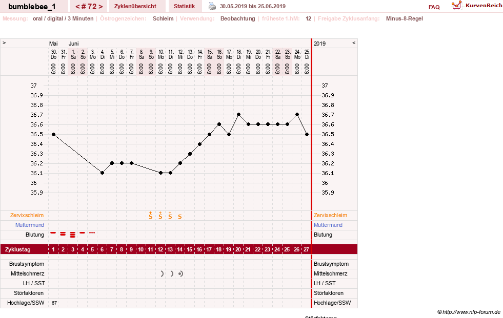Image resolution: width=503 pixels, height=318 pixels.
Task: Click the Beobachtung usage value
Action: (x=238, y=18)
